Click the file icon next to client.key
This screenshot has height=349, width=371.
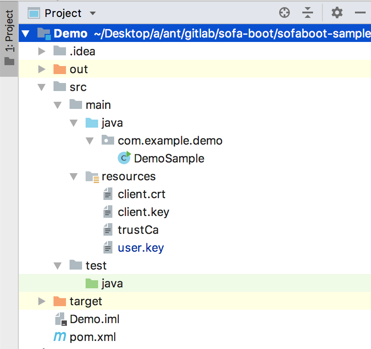click(107, 212)
